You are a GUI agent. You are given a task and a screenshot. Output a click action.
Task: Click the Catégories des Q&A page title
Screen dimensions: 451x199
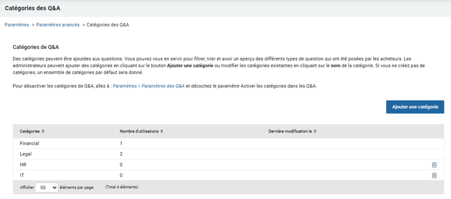tap(32, 8)
